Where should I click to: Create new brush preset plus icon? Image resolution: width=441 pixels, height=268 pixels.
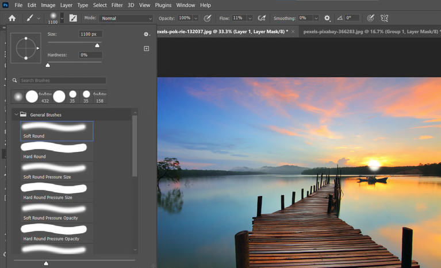pos(147,49)
